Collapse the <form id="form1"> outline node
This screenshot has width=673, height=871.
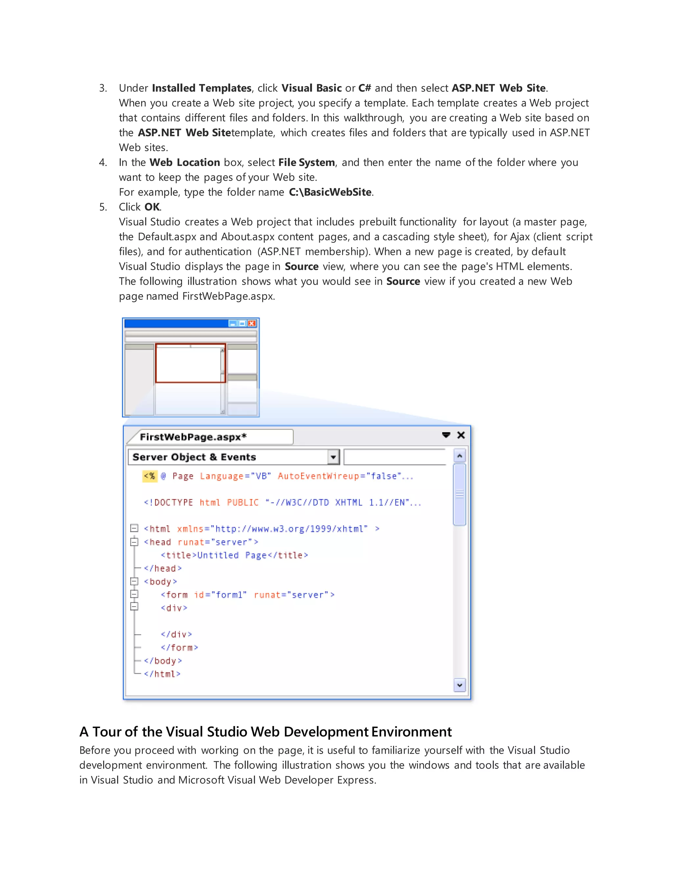(x=134, y=594)
